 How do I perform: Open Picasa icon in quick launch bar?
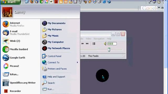(46, 2)
